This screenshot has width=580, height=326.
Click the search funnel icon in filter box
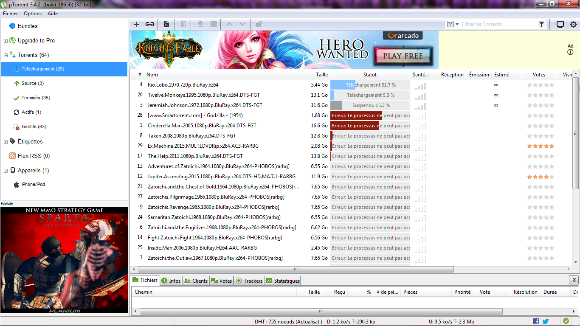coord(541,24)
